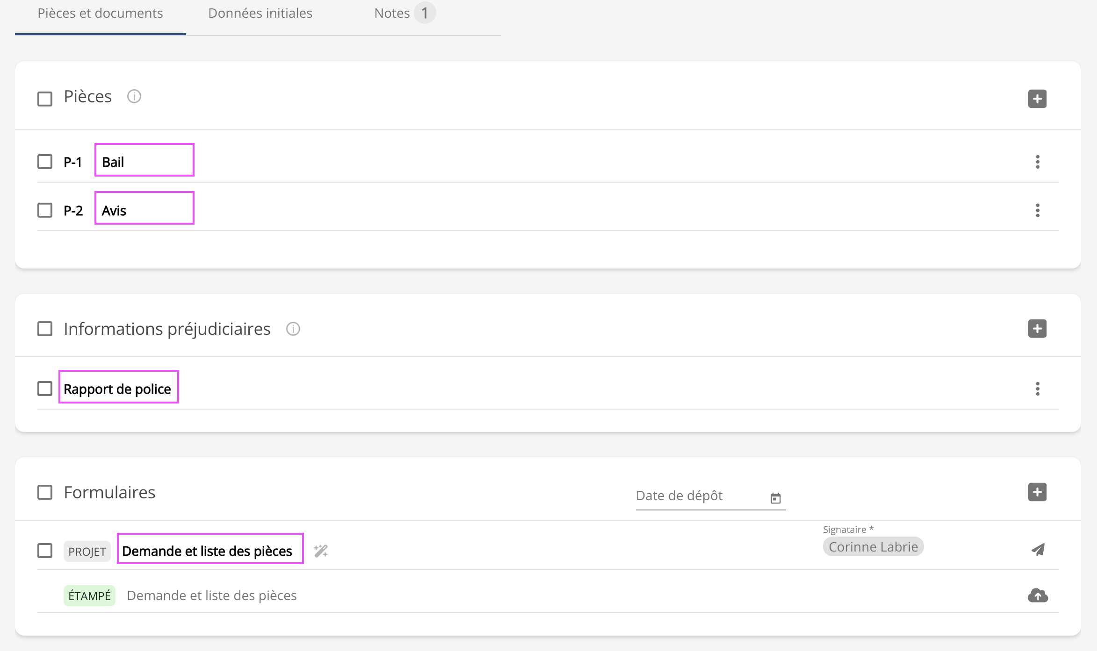This screenshot has height=651, width=1097.
Task: Open the PROJET Demande et liste des pièces
Action: tap(207, 551)
